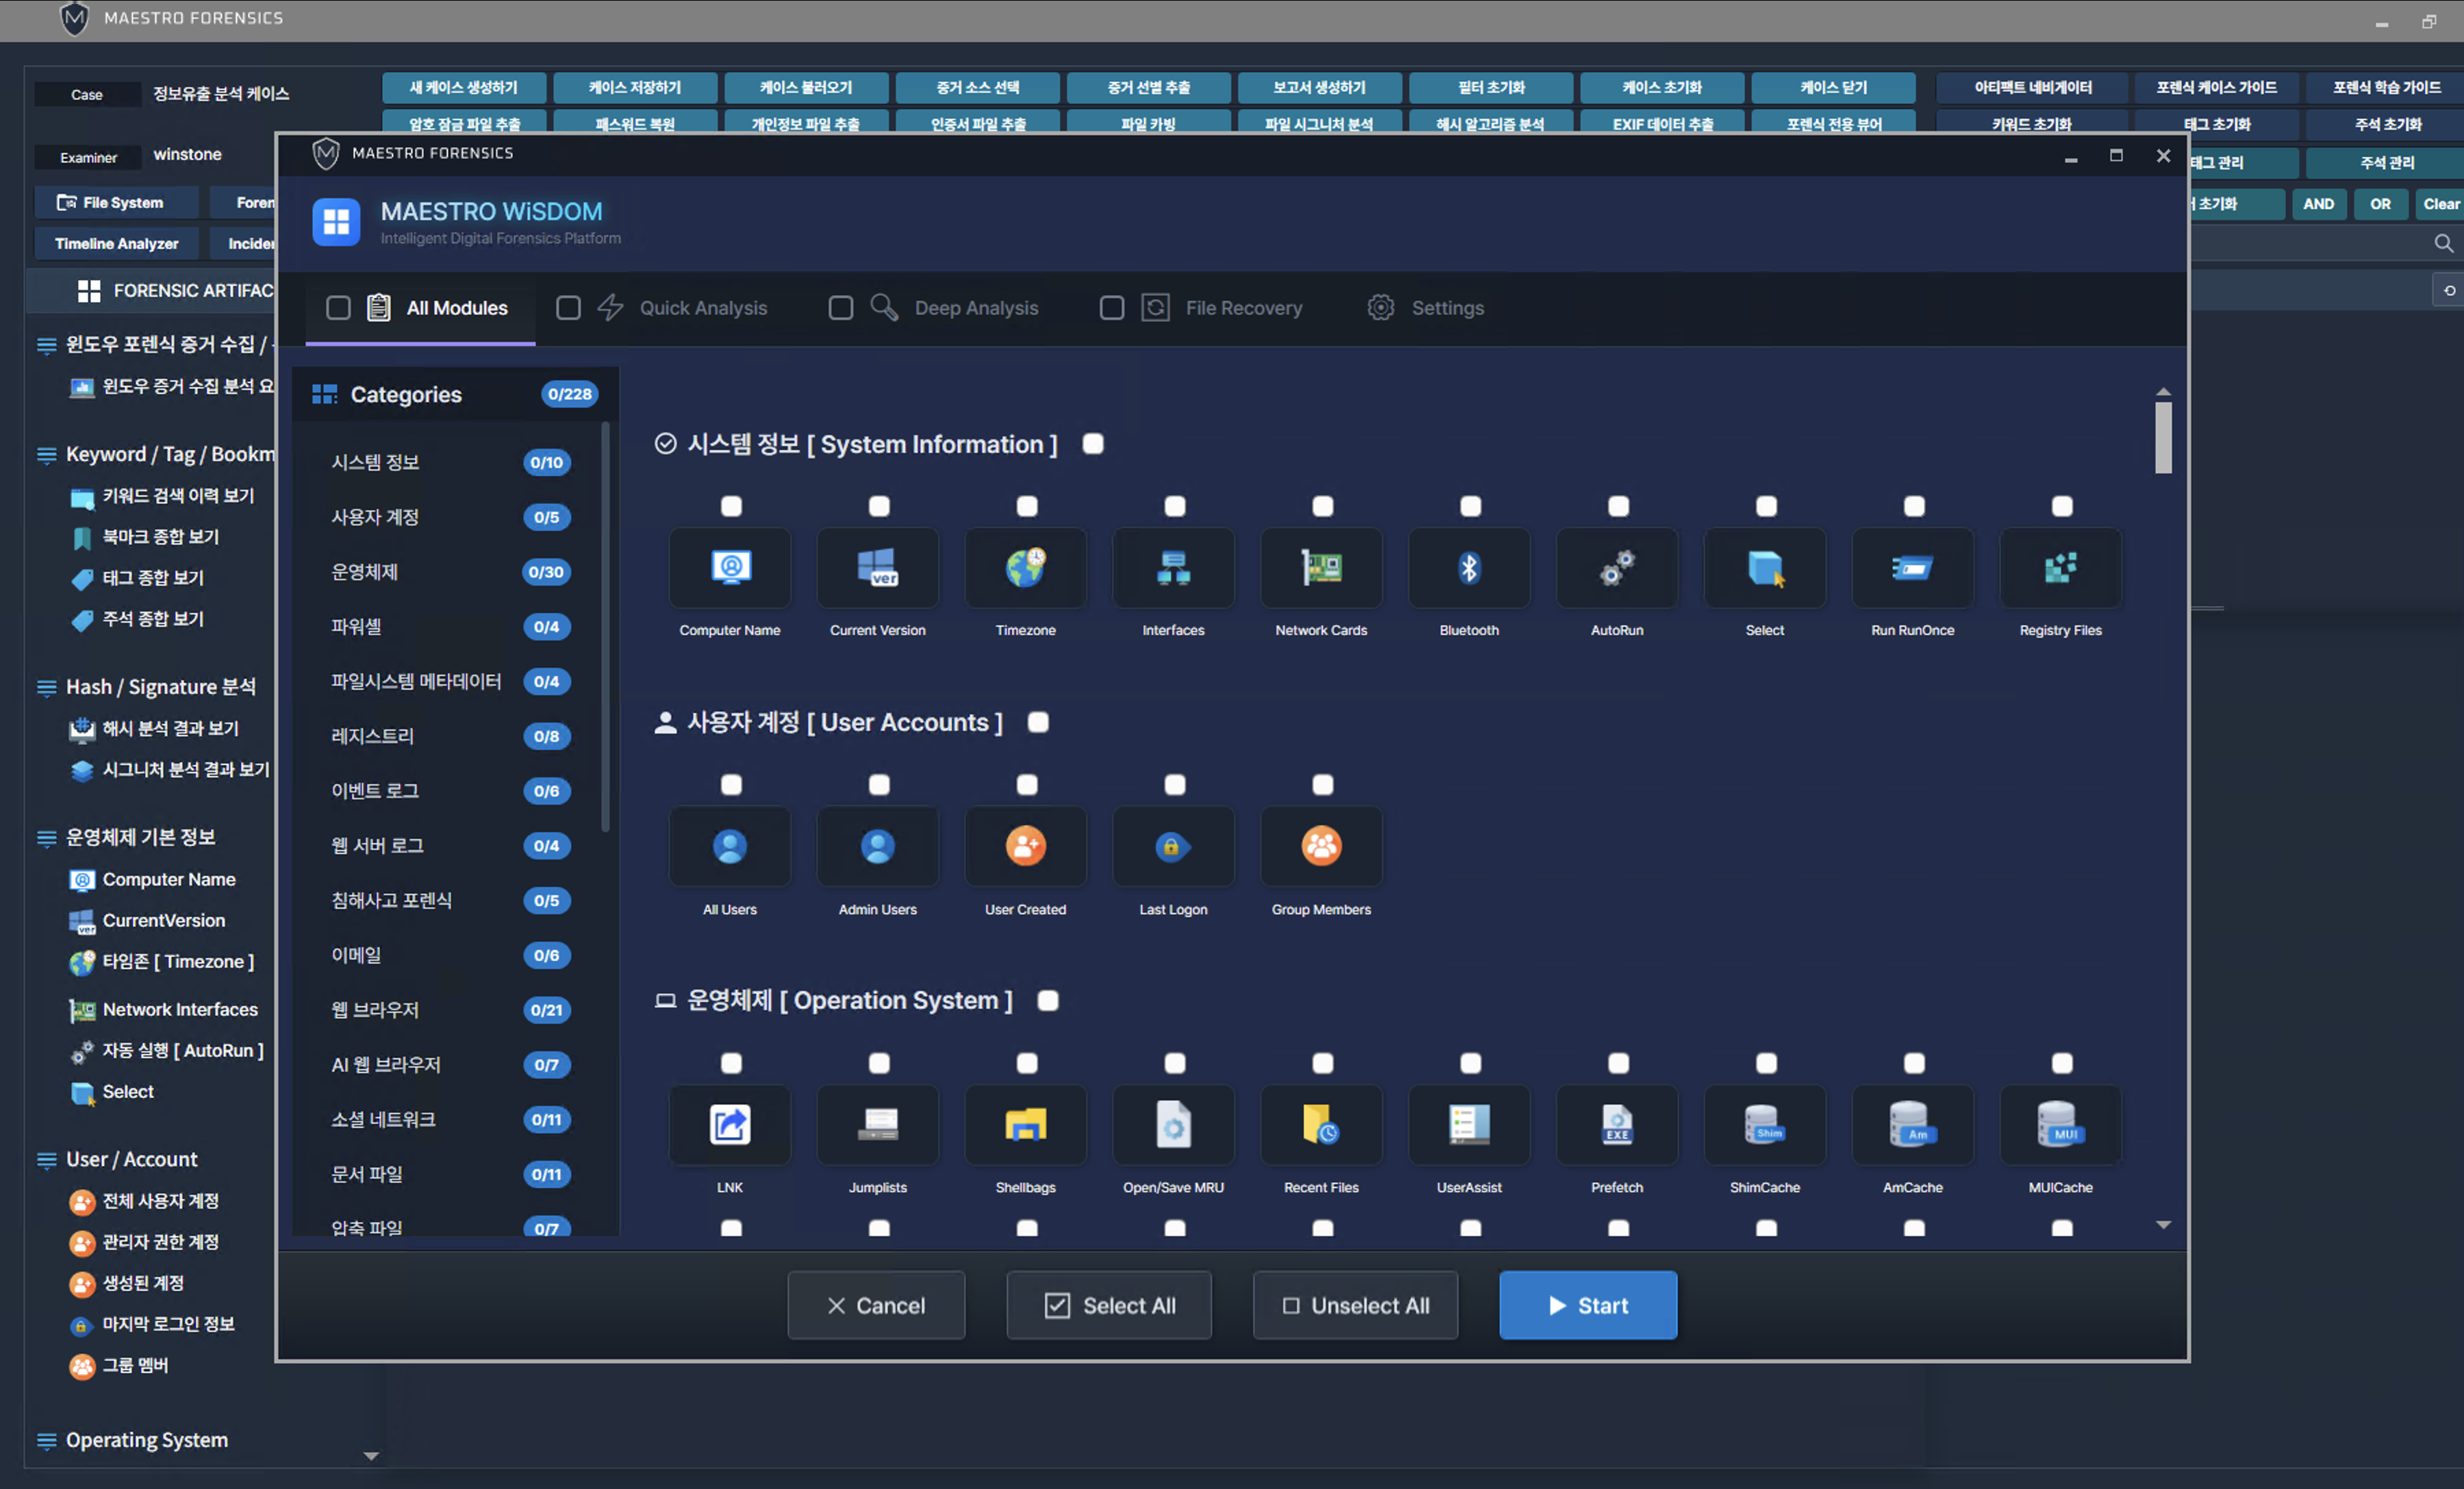Click the Registry Files icon
Screen dimensions: 2464x1489
click(2060, 568)
